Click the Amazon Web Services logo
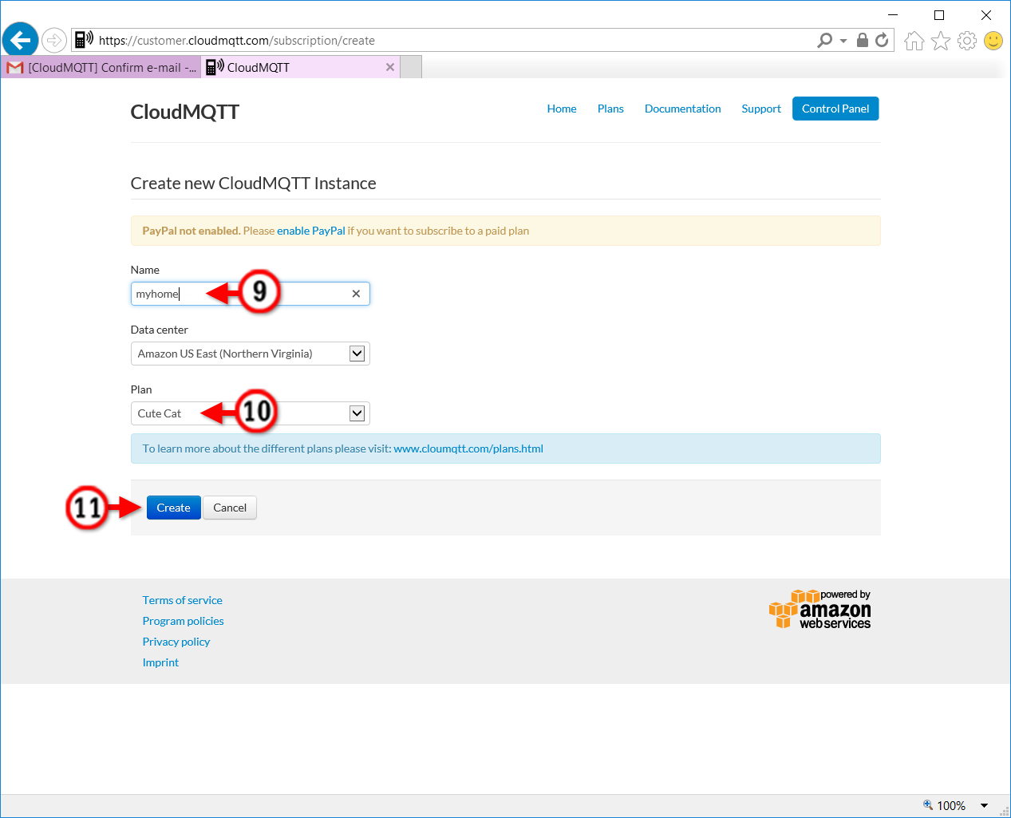The image size is (1011, 818). click(819, 610)
